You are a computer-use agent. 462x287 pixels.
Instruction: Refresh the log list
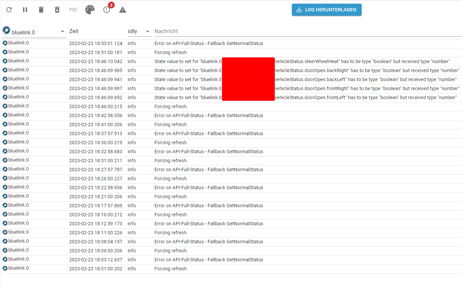pos(9,10)
